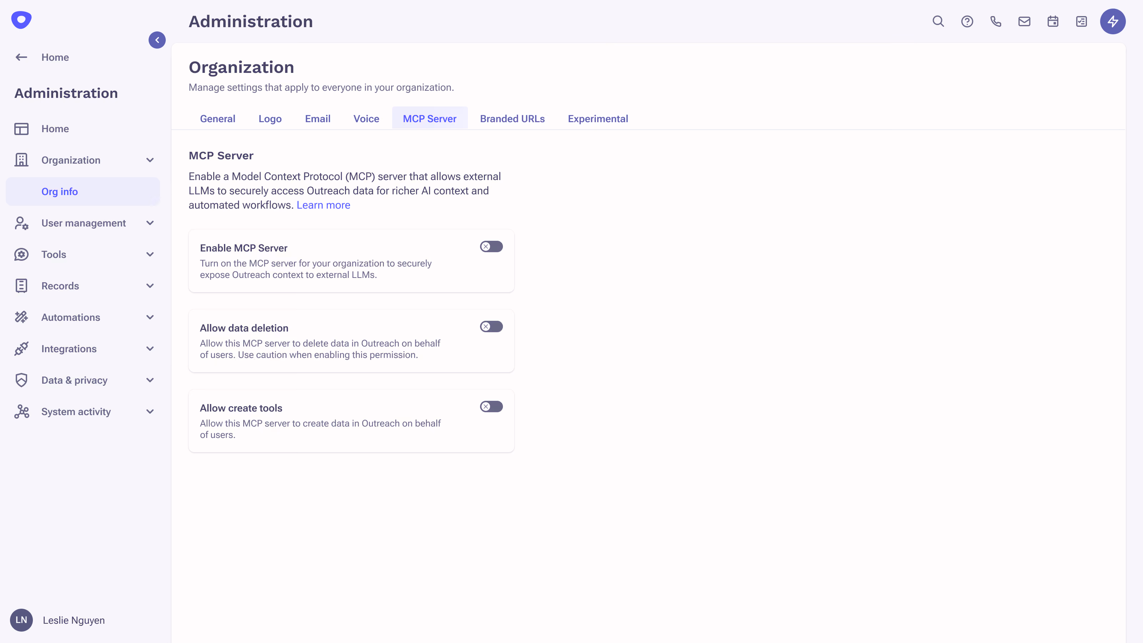Expand the System activity chevron
This screenshot has height=643, width=1143.
point(150,412)
